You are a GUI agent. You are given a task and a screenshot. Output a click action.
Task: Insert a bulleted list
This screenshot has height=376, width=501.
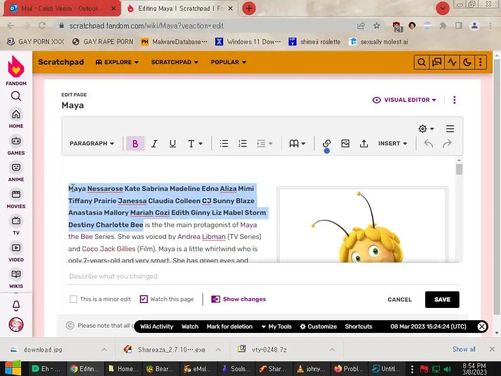tap(224, 143)
